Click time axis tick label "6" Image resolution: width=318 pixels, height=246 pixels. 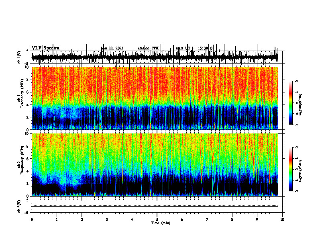[182, 219]
